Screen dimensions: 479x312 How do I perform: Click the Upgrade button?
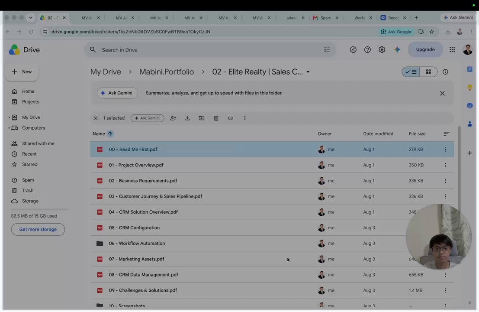tap(425, 49)
